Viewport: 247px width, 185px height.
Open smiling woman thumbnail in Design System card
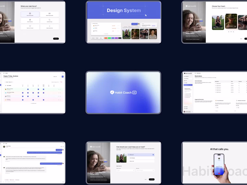tap(153, 34)
